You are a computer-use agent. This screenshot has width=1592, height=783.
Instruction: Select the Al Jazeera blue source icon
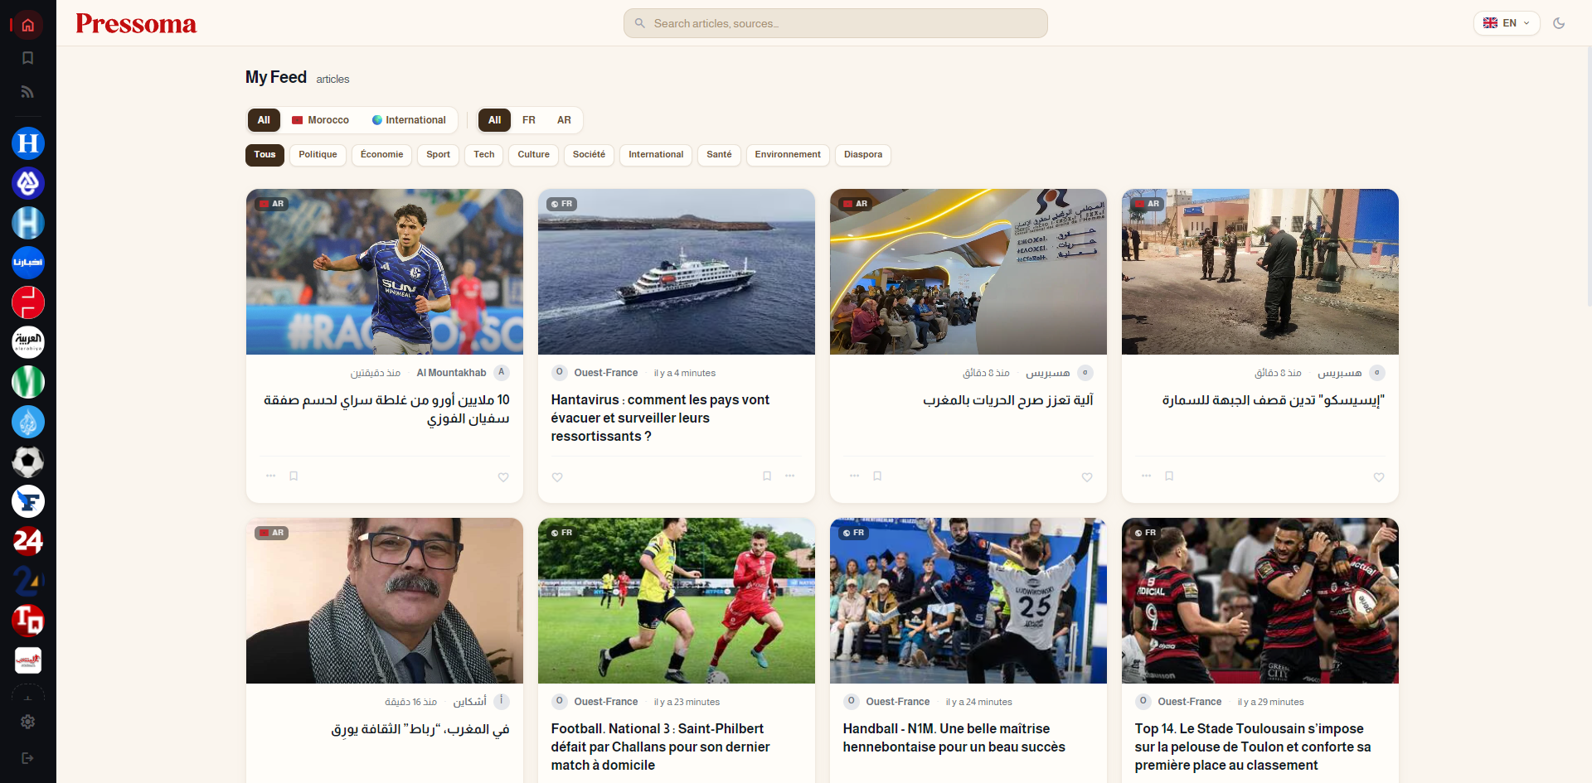pyautogui.click(x=28, y=422)
